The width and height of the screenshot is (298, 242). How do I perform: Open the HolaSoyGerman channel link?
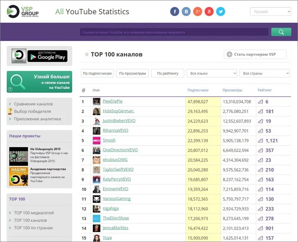(x=118, y=111)
